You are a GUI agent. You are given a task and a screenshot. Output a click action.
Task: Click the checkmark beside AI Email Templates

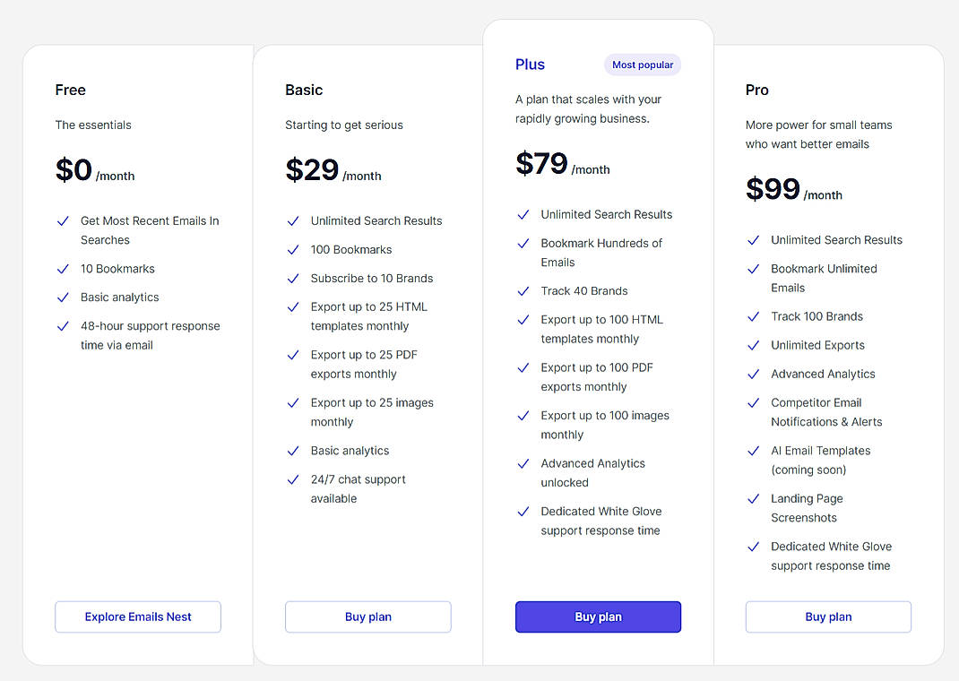click(754, 451)
